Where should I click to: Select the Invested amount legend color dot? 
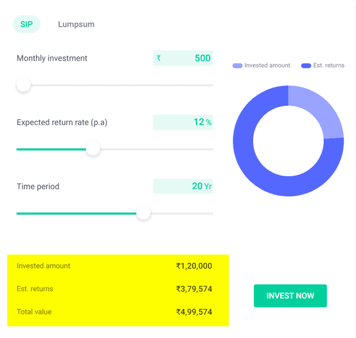point(238,66)
